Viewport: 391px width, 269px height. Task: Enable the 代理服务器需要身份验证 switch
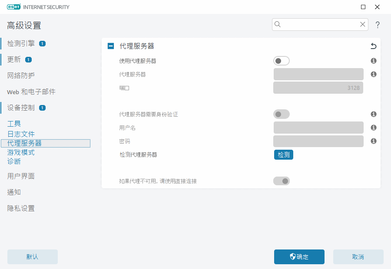(x=282, y=114)
